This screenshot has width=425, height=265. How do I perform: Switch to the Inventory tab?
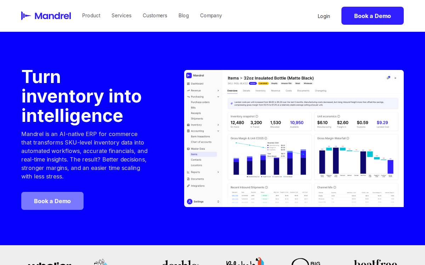[x=261, y=91]
